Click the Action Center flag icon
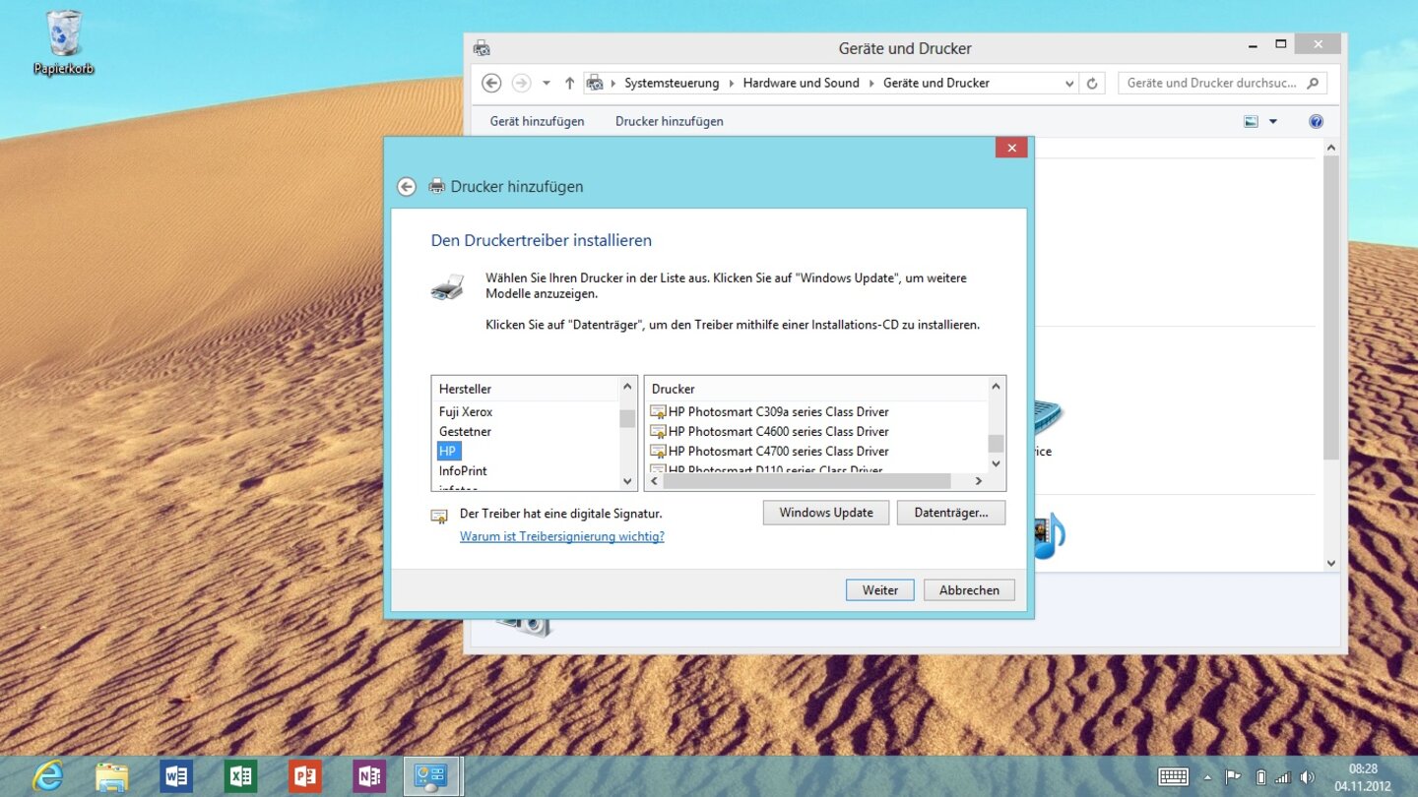Screen dimensions: 1418x797 click(x=1233, y=777)
